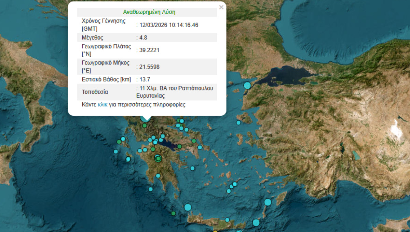Select green marker just below popup pointer

click(x=145, y=126)
